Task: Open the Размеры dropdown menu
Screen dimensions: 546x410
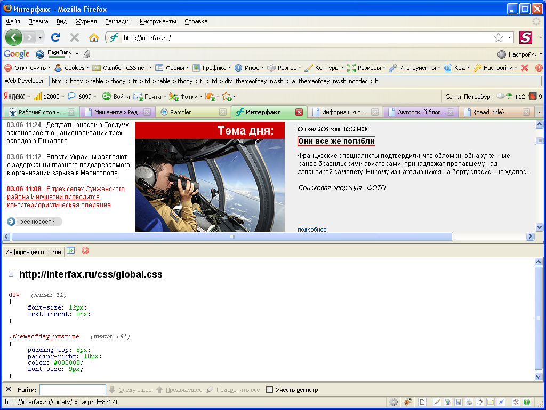Action: point(366,68)
